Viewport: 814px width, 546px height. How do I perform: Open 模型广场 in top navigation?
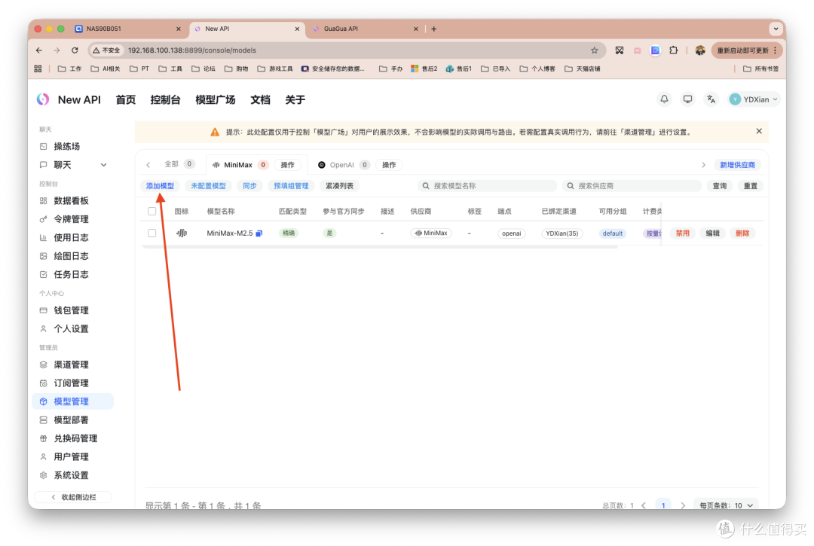(x=215, y=99)
